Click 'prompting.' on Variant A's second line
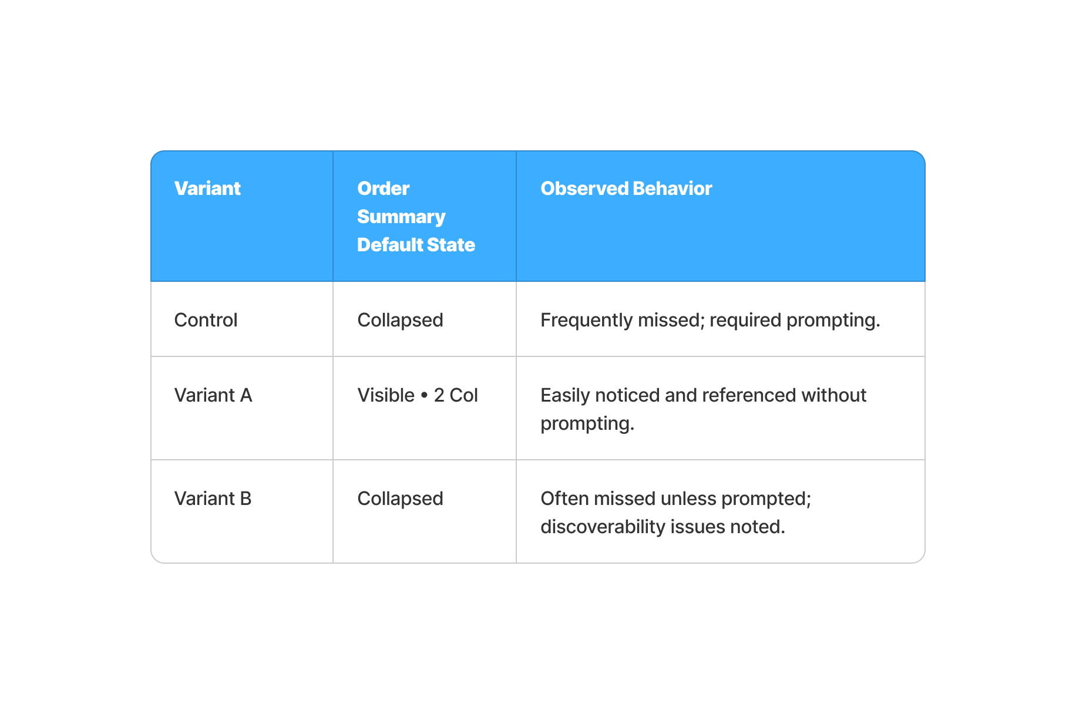 [x=587, y=423]
